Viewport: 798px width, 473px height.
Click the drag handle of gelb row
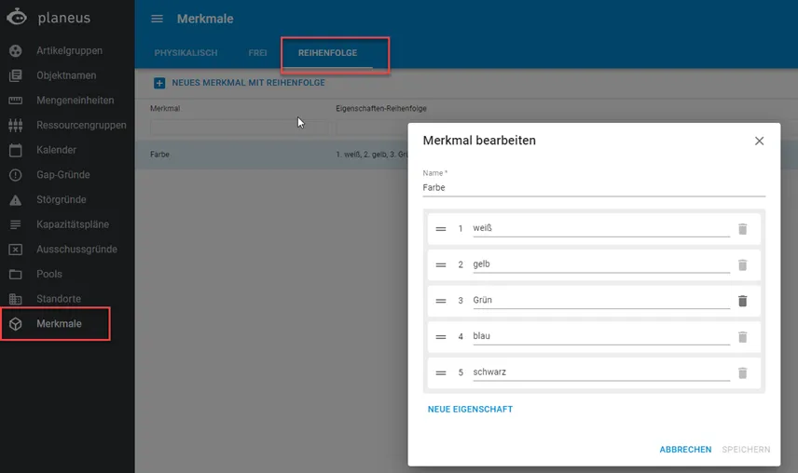(x=441, y=264)
